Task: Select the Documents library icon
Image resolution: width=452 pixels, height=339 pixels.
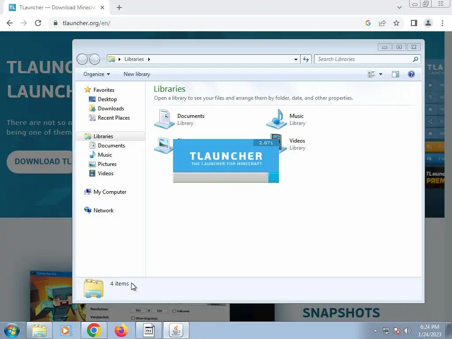Action: 164,119
